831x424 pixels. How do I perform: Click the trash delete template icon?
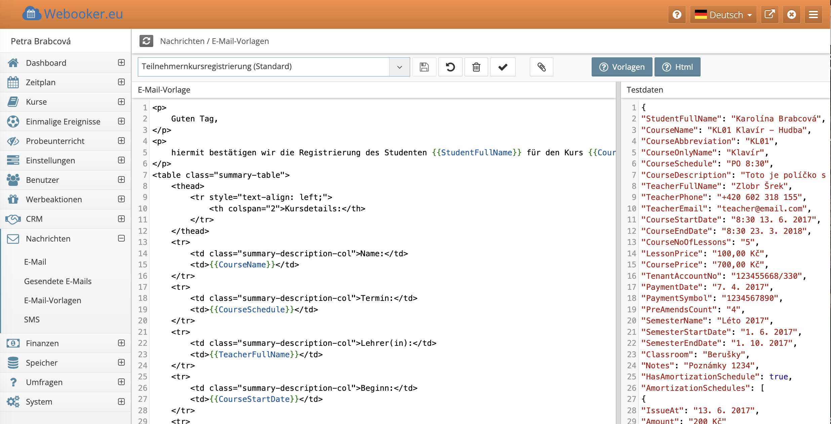tap(476, 67)
